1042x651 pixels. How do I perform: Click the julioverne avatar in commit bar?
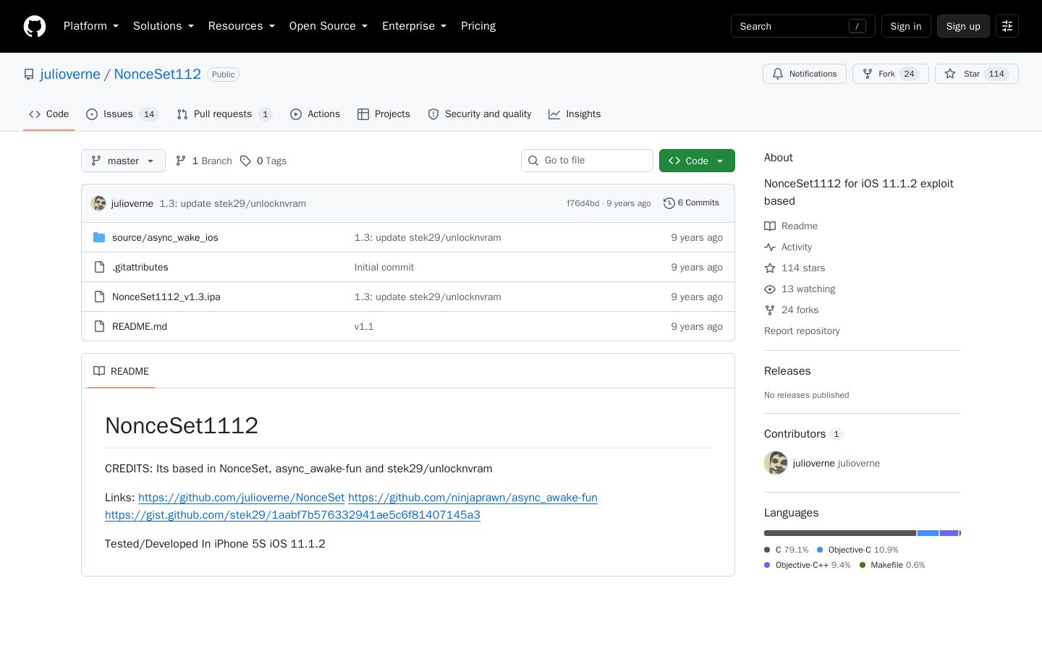[x=98, y=203]
